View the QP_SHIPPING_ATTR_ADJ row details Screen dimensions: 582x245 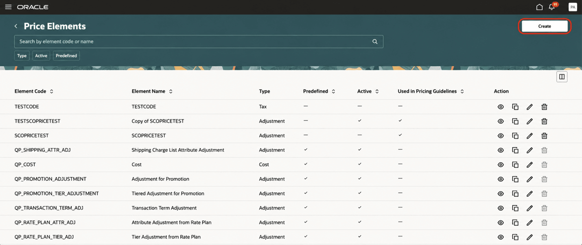501,150
